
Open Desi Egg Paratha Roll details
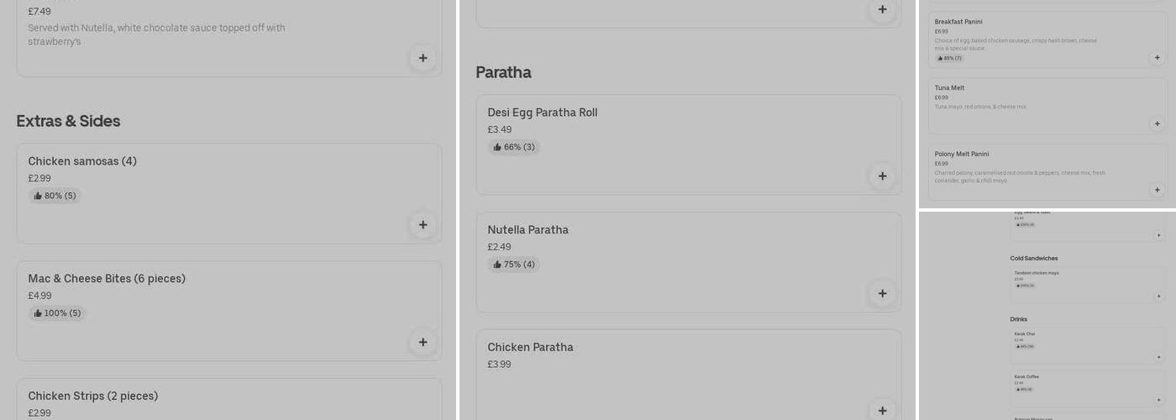[x=543, y=113]
